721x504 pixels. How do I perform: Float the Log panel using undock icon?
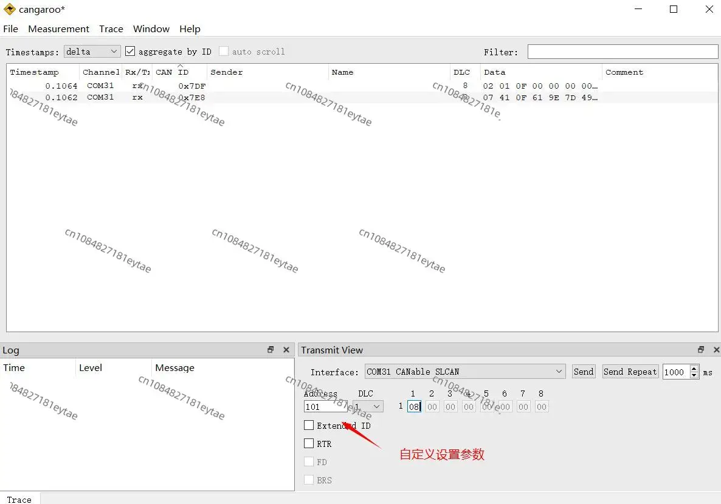click(x=271, y=350)
